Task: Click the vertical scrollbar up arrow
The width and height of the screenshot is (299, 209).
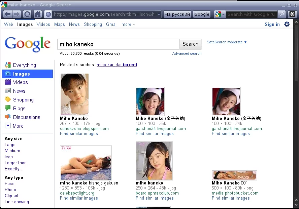Action: [296, 22]
